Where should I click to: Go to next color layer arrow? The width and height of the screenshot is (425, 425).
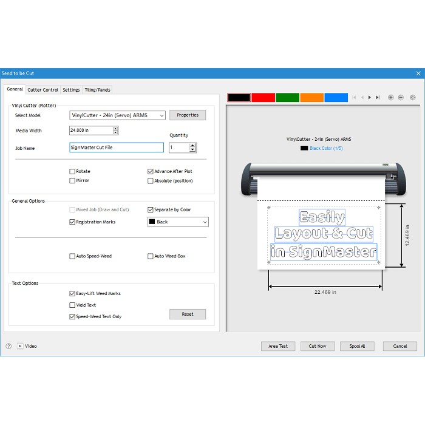370,97
